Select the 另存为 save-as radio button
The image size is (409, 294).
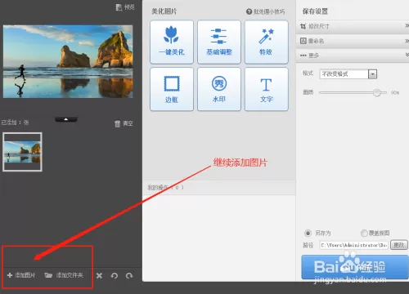pos(308,234)
